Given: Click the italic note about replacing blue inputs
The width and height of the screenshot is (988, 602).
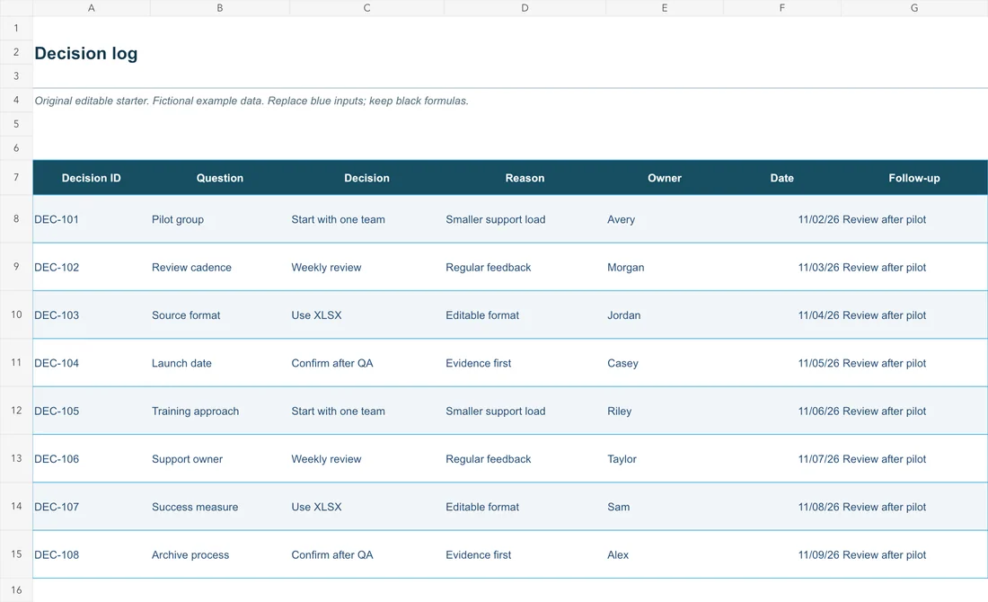Looking at the screenshot, I should click(x=251, y=101).
